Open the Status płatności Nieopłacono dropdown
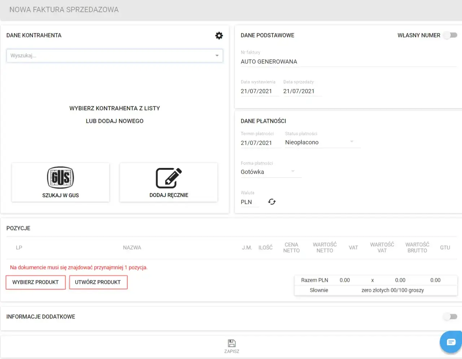The height and width of the screenshot is (359, 462). (x=323, y=142)
